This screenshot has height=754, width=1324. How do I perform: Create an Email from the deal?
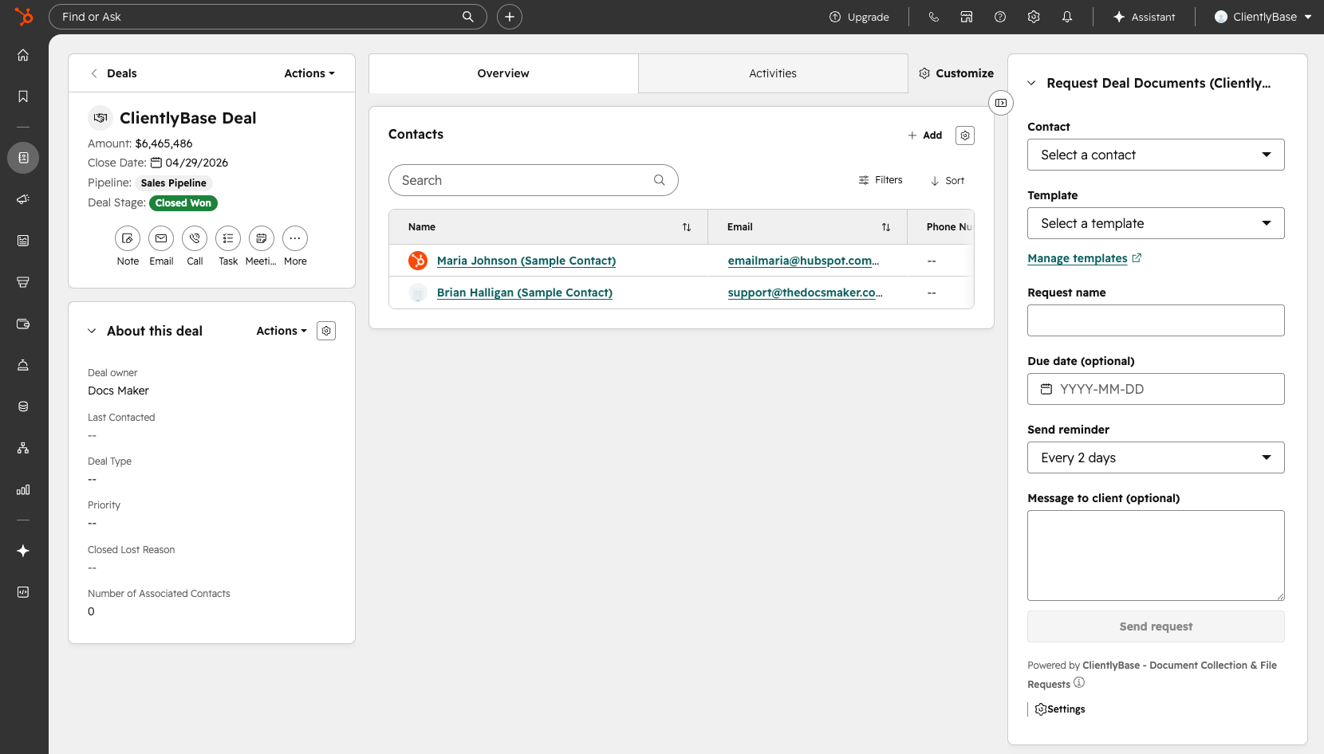pos(161,238)
